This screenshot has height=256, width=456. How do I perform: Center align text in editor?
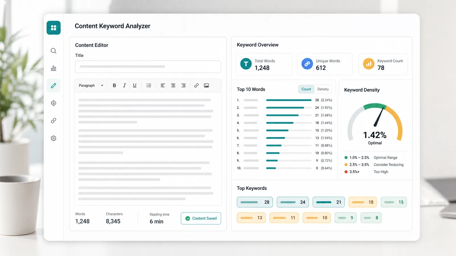[173, 85]
